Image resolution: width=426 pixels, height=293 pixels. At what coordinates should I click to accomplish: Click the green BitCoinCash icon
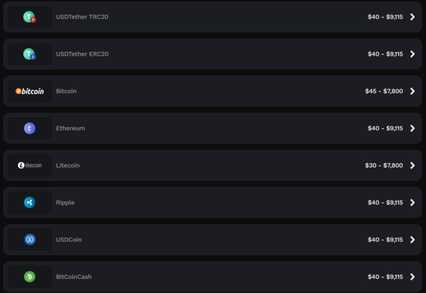coord(30,277)
